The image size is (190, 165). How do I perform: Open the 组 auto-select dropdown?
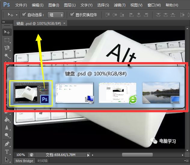coord(56,15)
